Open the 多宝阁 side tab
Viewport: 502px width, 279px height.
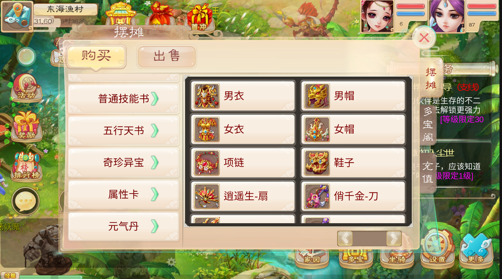(x=428, y=124)
